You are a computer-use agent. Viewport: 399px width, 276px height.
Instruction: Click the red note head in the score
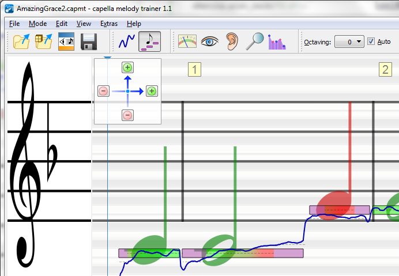point(334,204)
